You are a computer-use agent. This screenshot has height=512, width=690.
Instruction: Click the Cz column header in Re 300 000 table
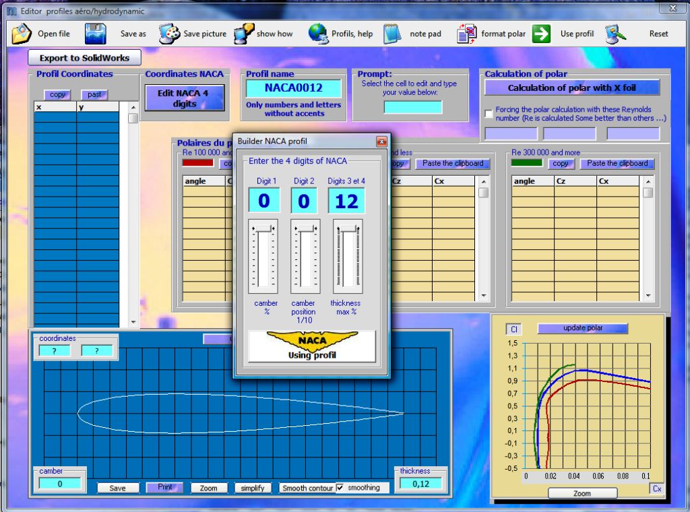click(575, 181)
